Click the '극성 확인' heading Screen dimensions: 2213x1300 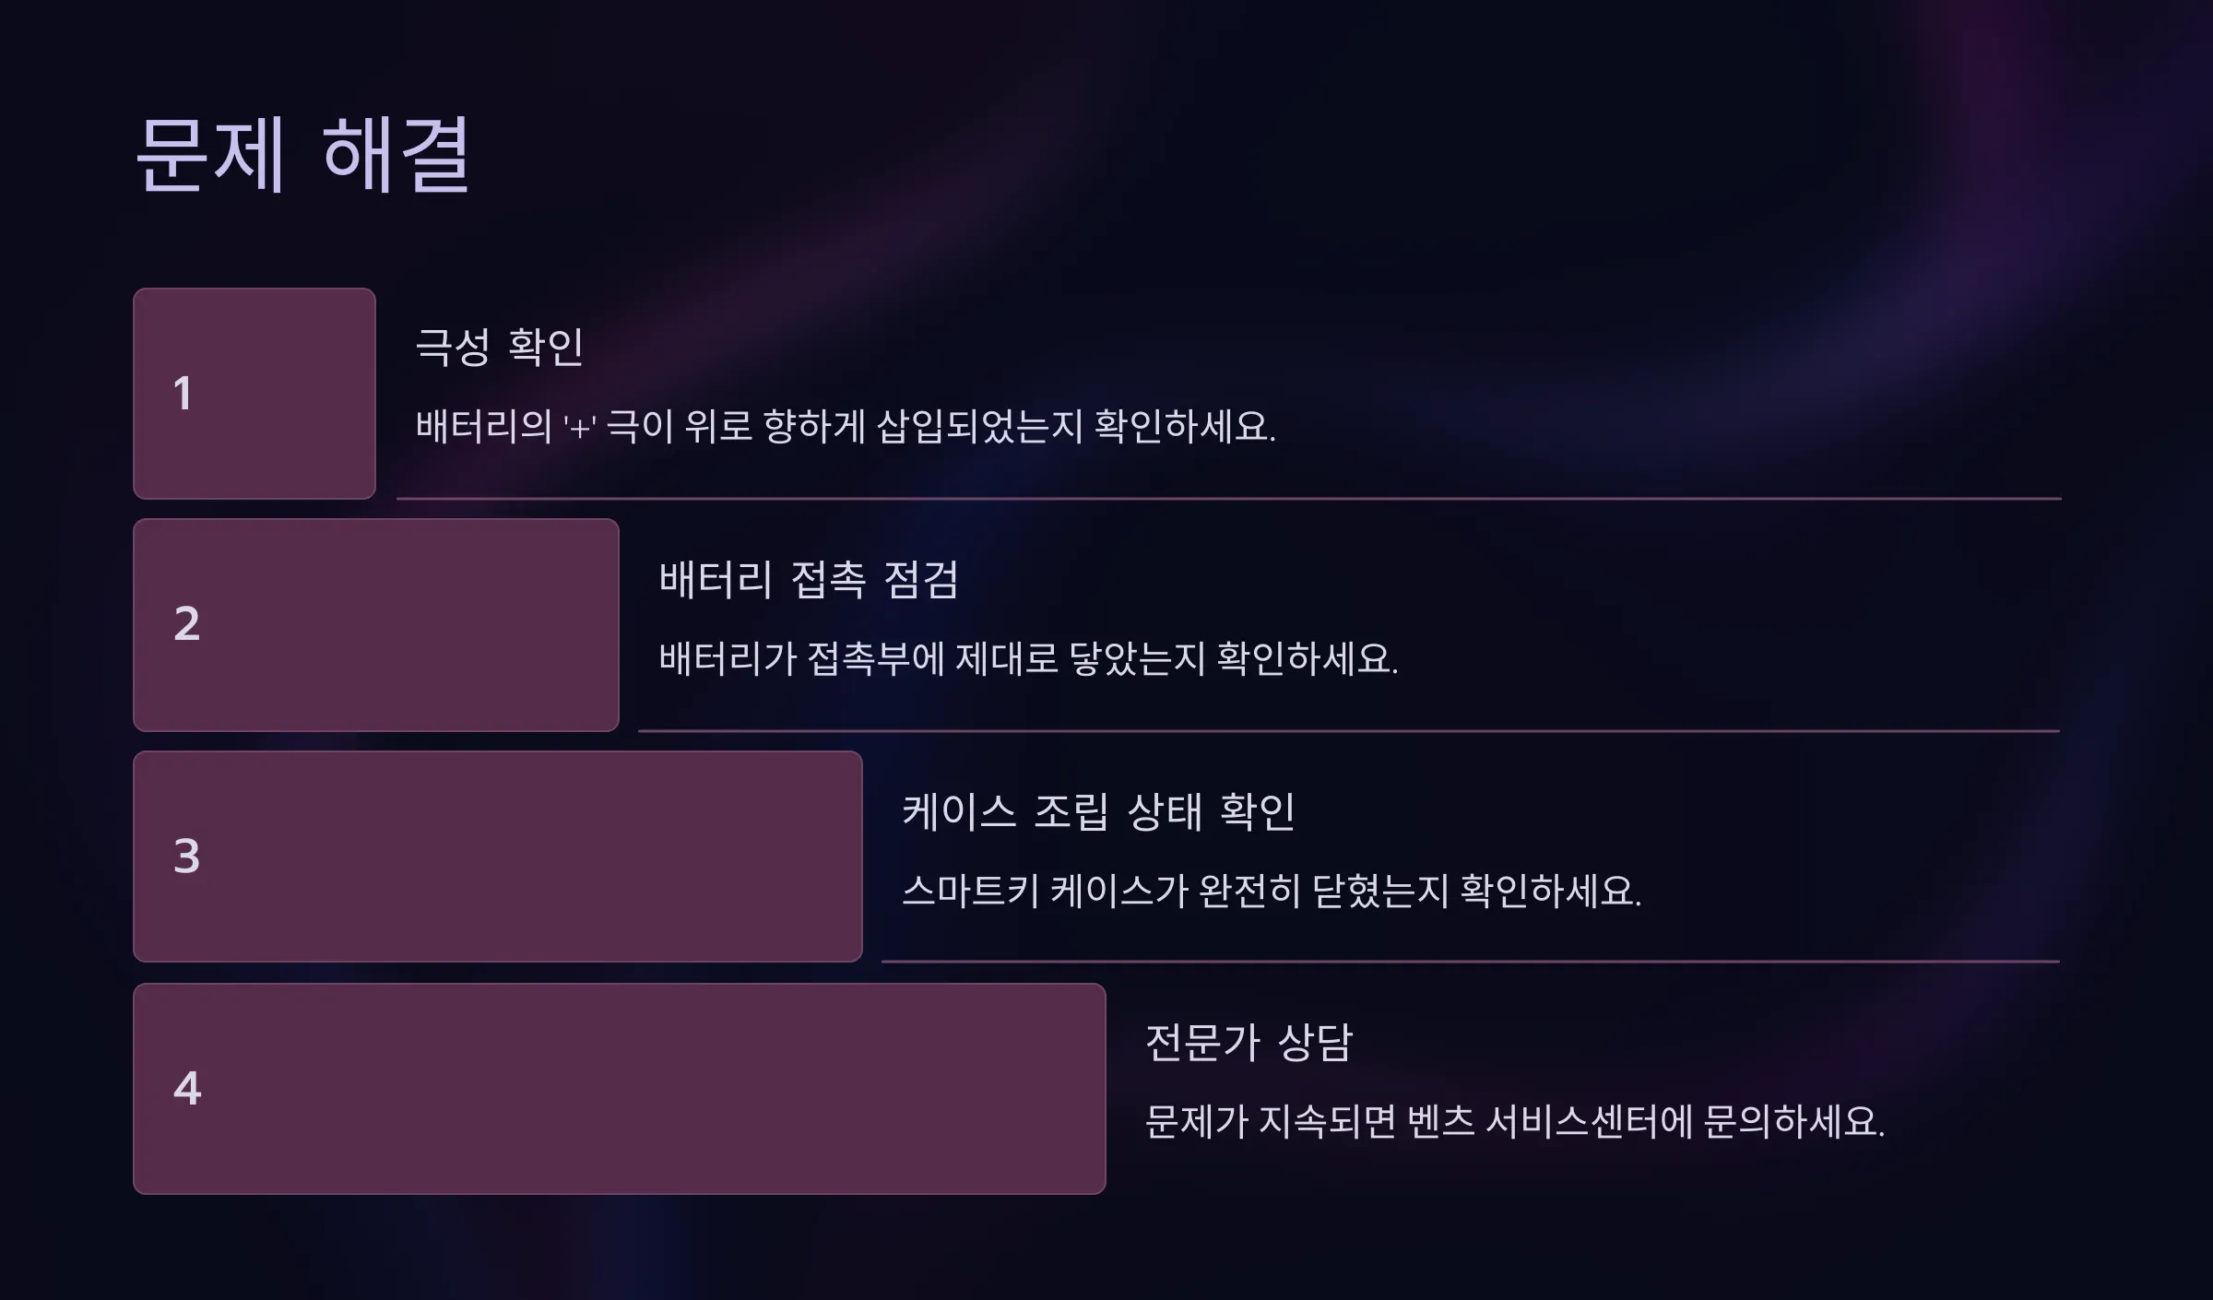499,348
